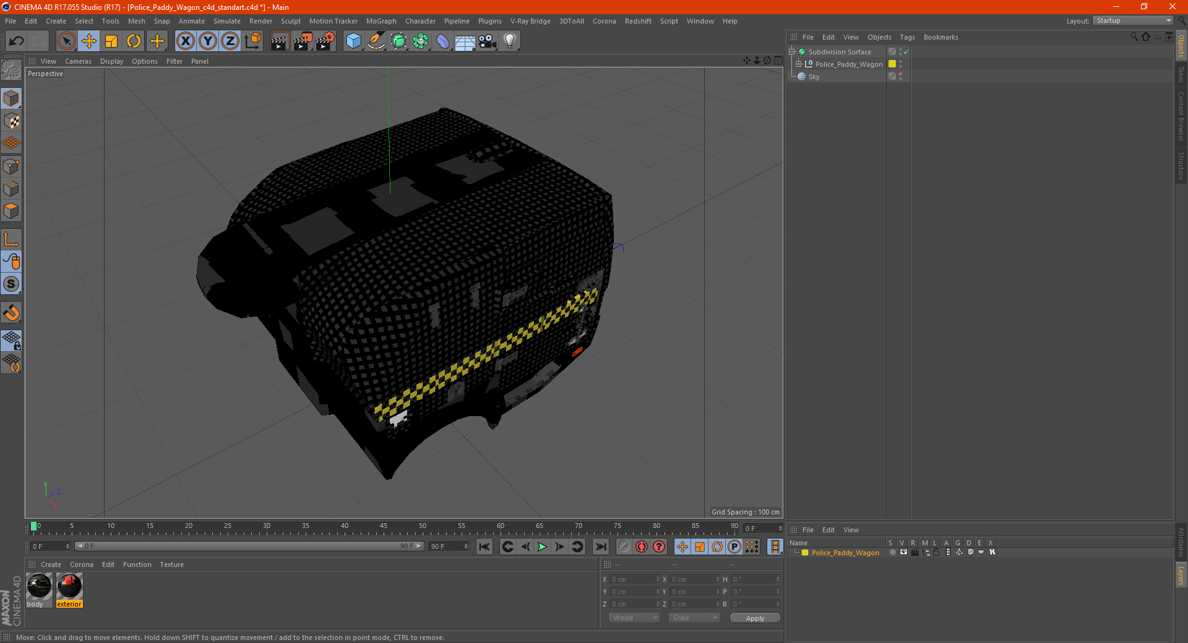Activate the Move tool
Screen dimensions: 1188x643
(89, 41)
